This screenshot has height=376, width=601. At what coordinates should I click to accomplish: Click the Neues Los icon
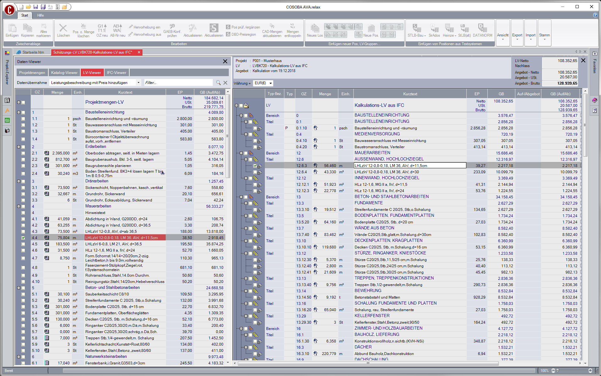click(314, 28)
